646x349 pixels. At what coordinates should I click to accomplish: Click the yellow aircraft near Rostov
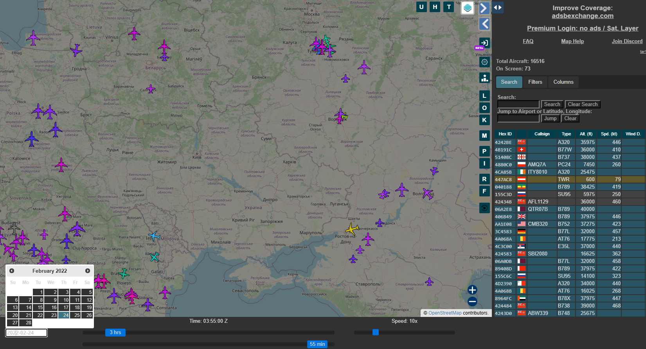(352, 229)
